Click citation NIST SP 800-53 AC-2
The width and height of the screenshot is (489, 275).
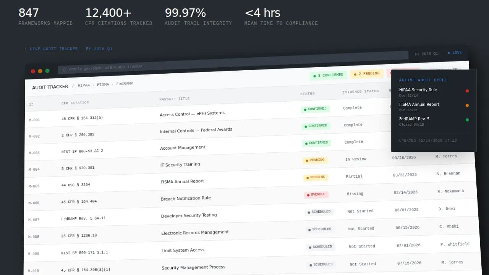82,151
